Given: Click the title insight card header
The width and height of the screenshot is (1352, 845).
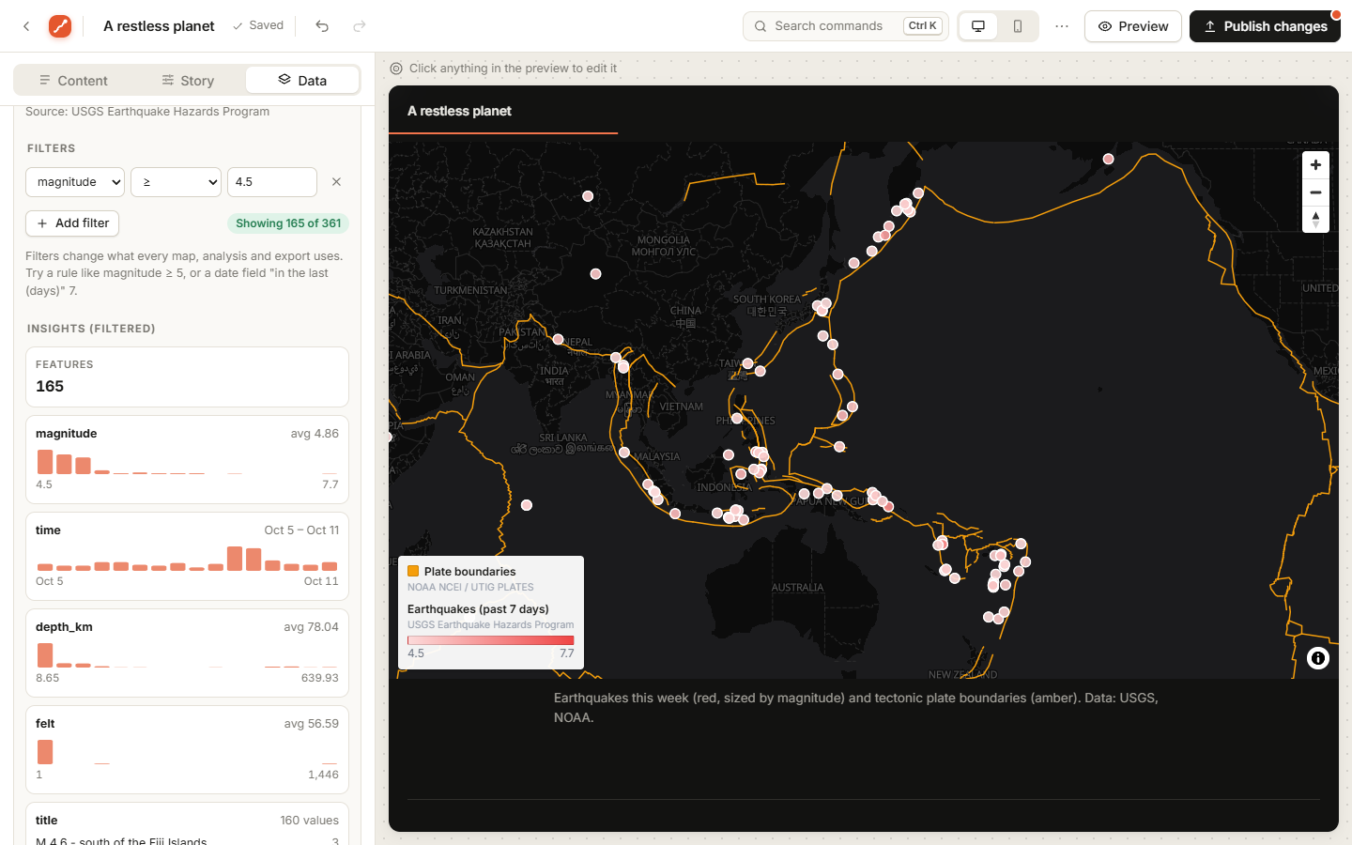Looking at the screenshot, I should point(187,821).
